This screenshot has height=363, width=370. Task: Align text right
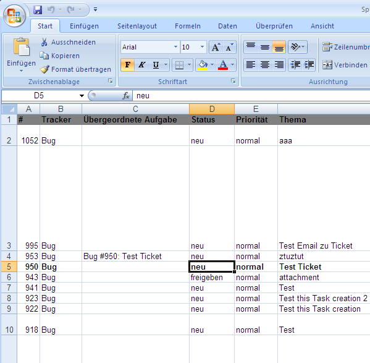pos(279,65)
